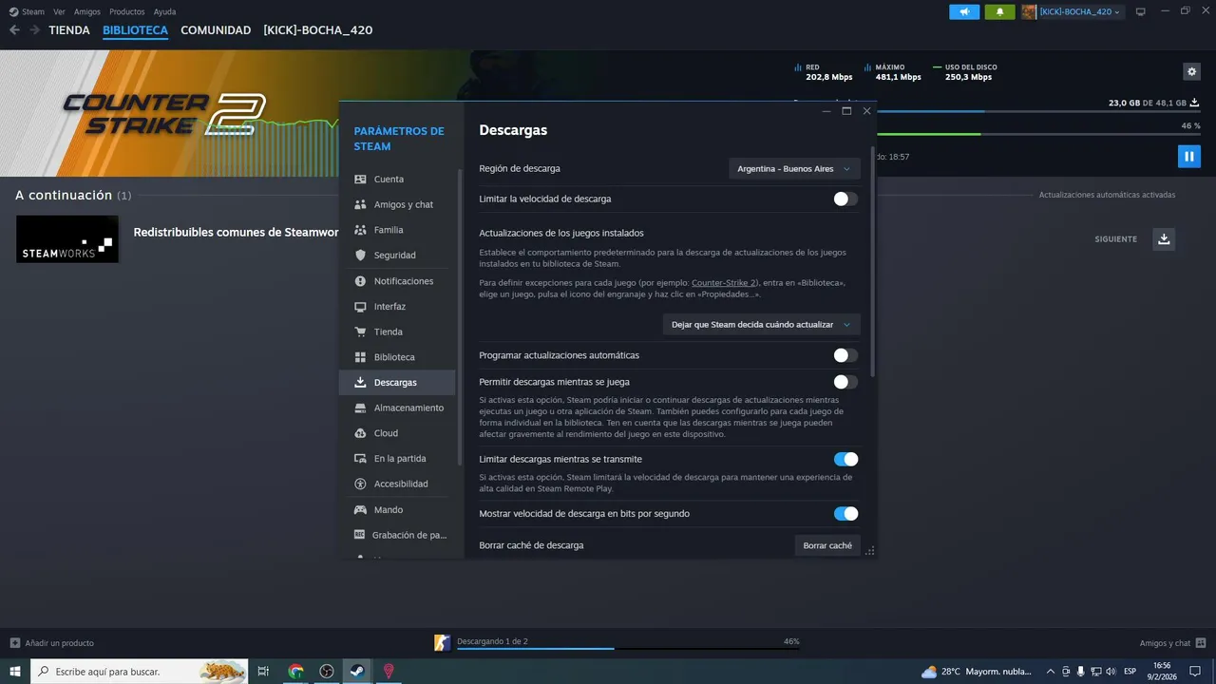Click Descargando 1 de 2 status
1216x684 pixels.
point(492,641)
